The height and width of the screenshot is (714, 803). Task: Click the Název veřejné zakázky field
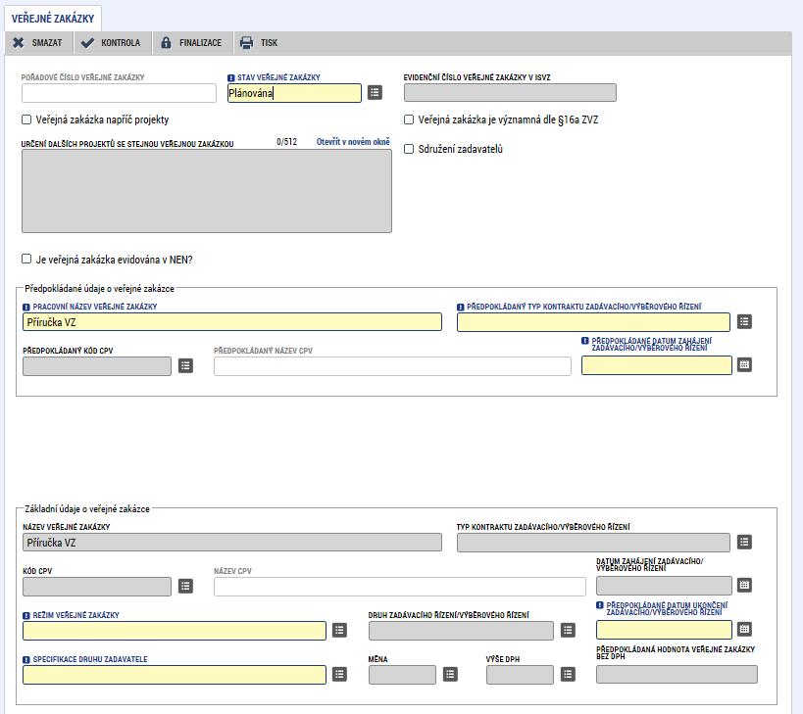232,543
